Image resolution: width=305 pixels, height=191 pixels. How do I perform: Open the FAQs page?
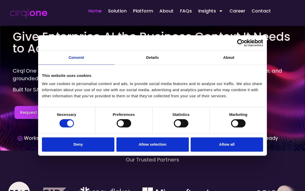pos(186,11)
